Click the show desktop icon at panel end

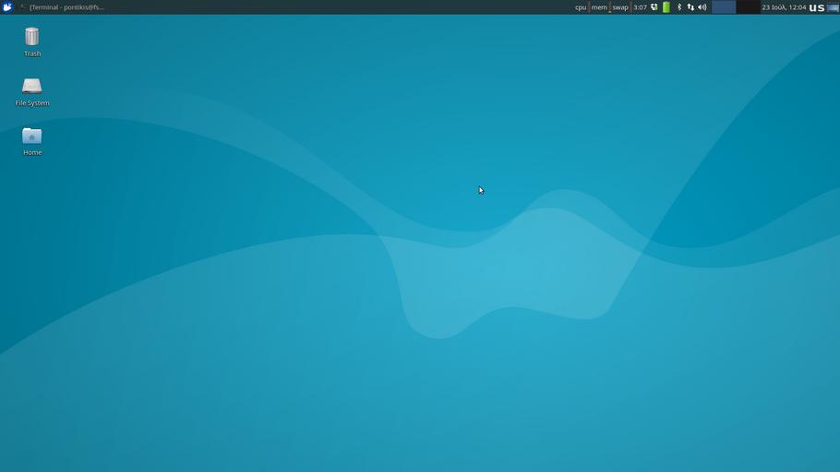tap(834, 7)
